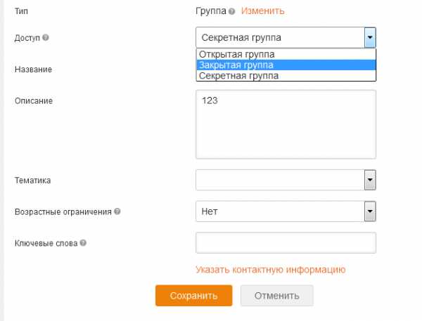The height and width of the screenshot is (321, 422).
Task: Choose Закрытая группа from the list
Action: coord(286,65)
